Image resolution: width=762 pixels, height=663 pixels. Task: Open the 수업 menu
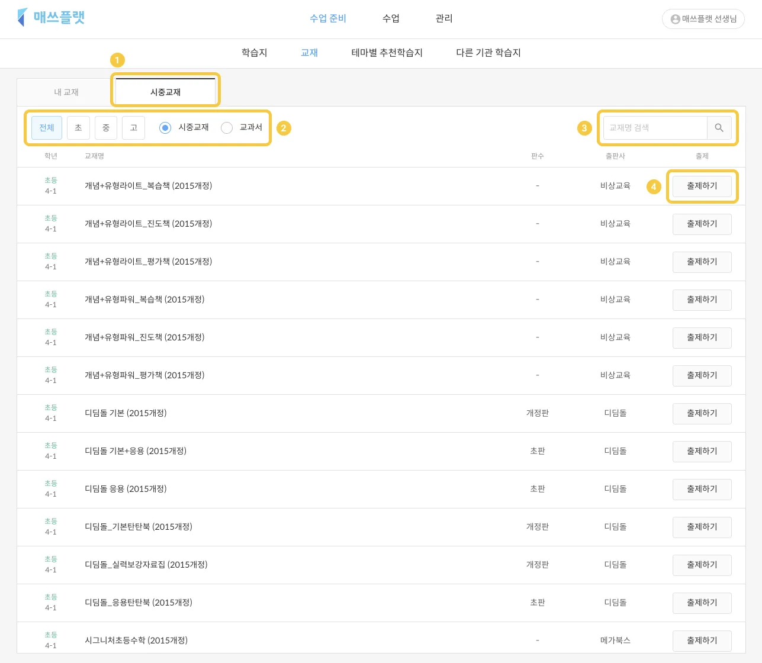point(391,18)
